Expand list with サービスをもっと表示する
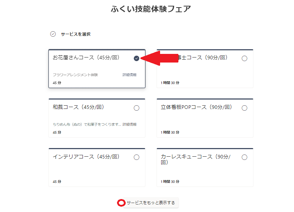Screen dimensions: 294x212 click(151, 203)
